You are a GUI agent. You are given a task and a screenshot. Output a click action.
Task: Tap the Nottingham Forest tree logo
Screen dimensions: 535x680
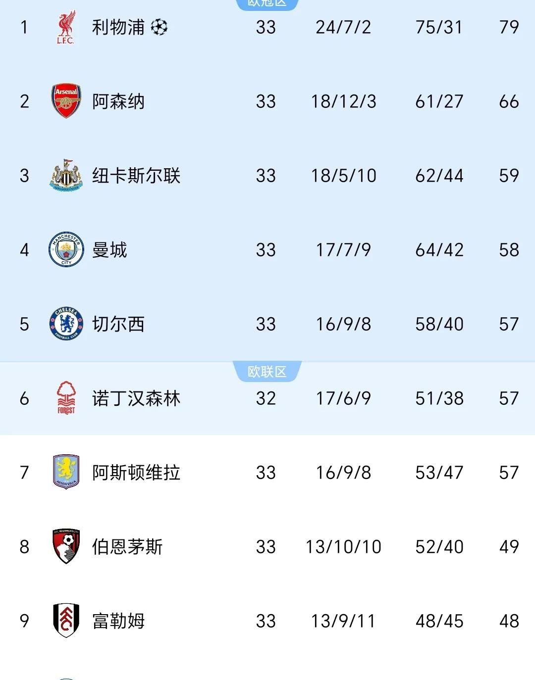[x=66, y=398]
